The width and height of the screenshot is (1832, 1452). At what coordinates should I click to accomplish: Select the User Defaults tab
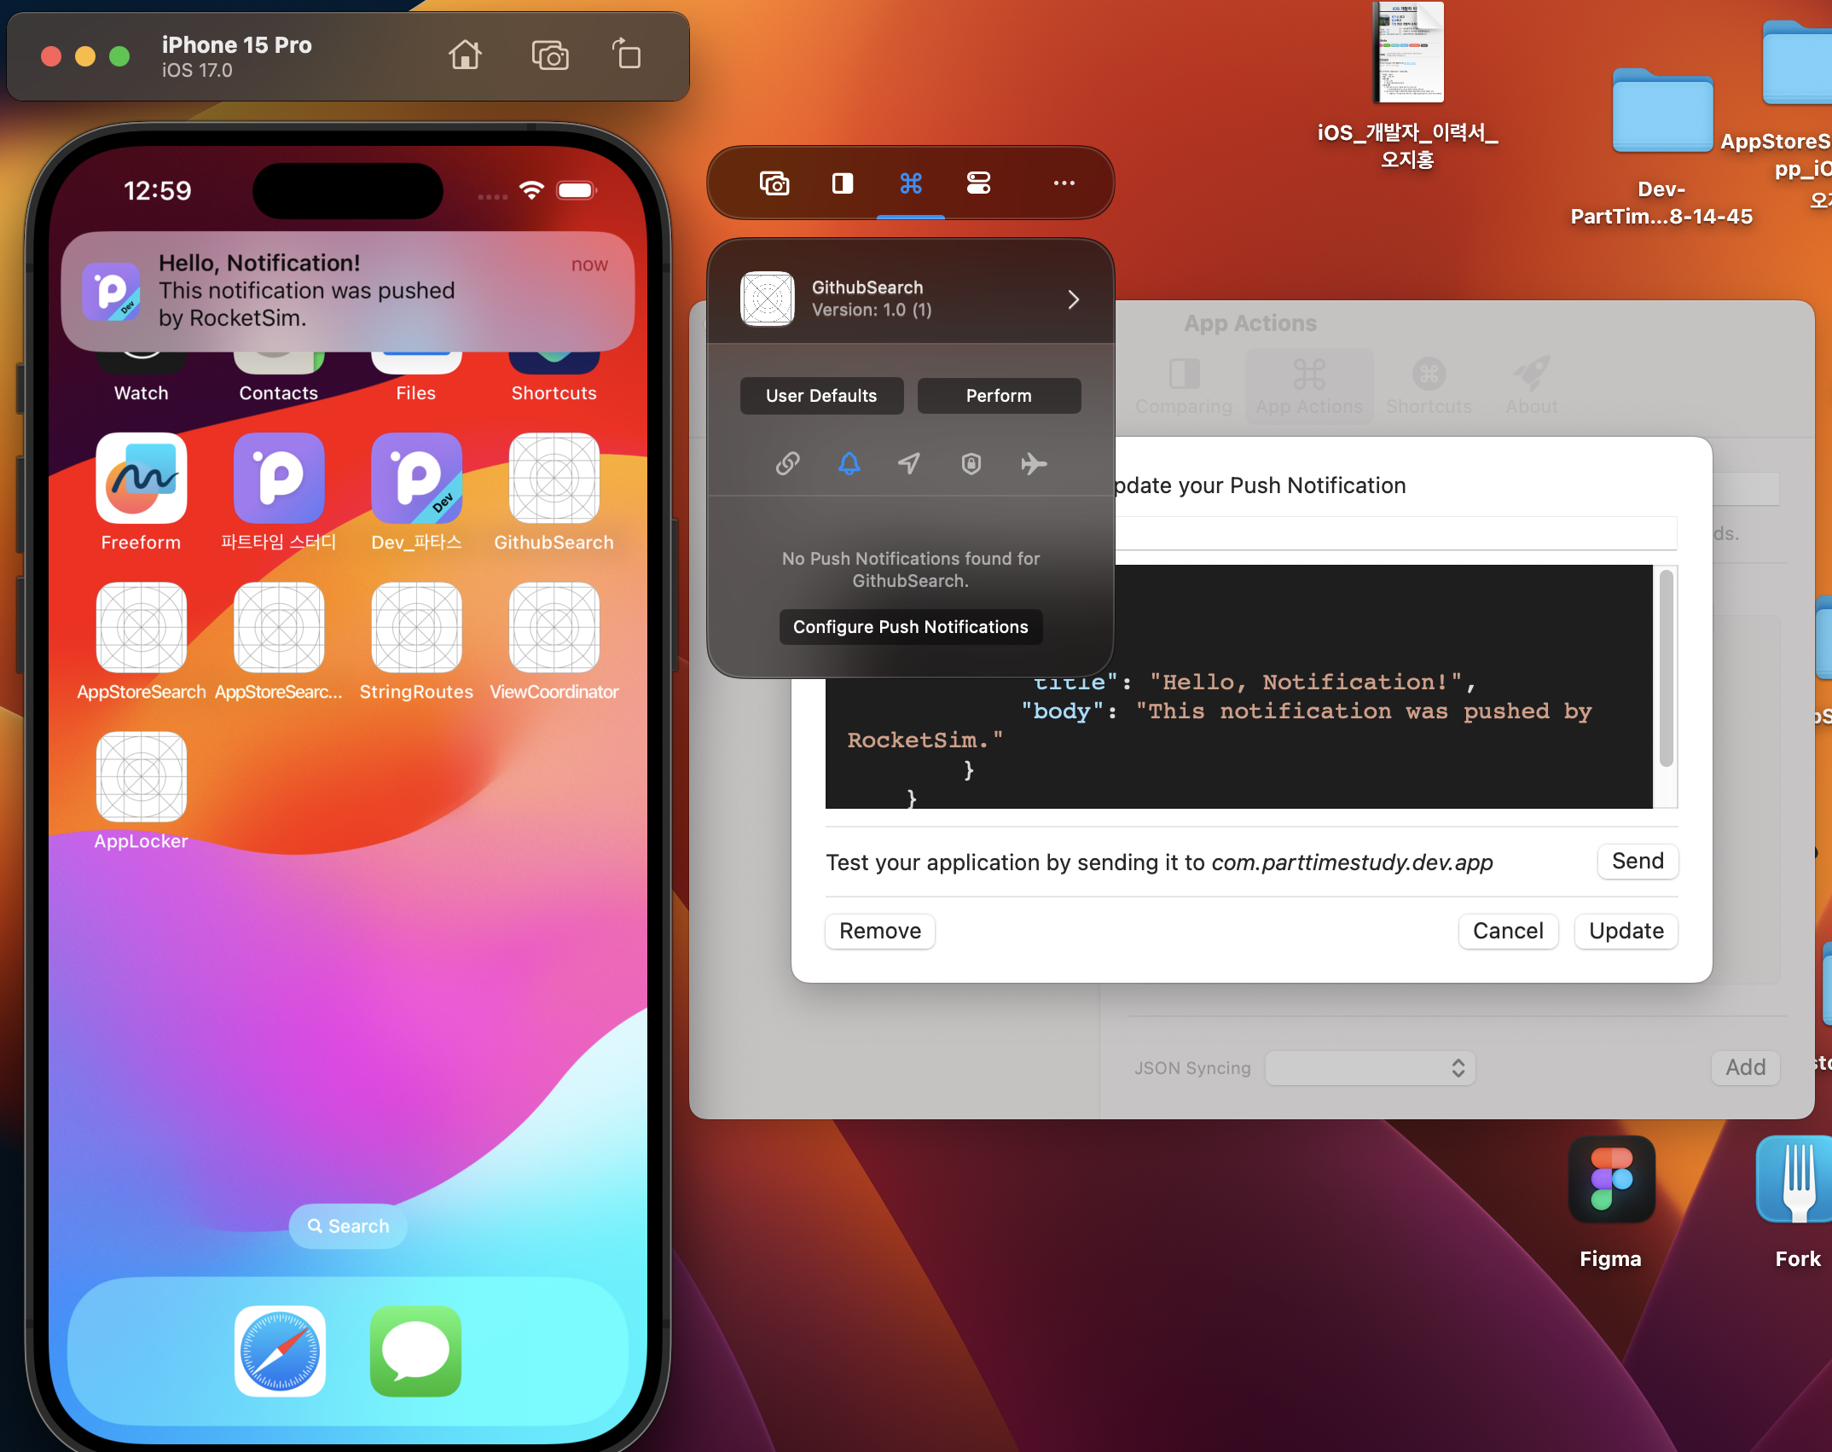tap(821, 396)
